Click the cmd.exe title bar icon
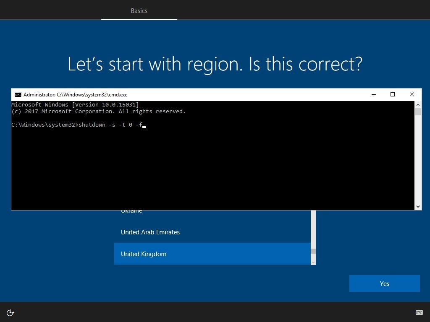 coord(18,95)
